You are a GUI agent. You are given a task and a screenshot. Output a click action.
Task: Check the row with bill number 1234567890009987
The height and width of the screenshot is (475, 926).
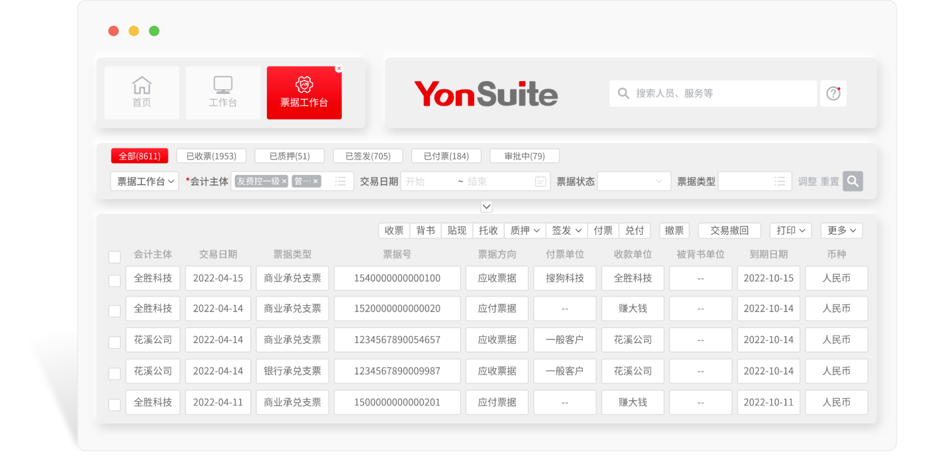pos(115,374)
